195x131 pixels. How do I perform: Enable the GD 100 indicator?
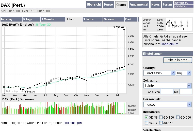(x=161, y=117)
